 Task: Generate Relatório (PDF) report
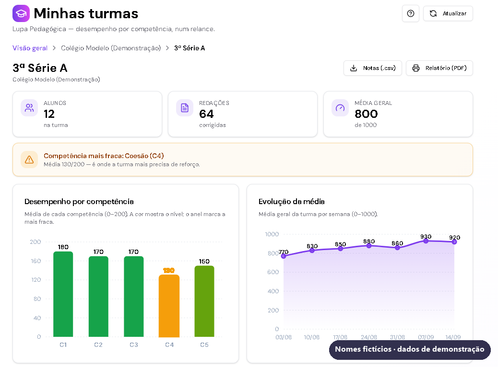(439, 68)
